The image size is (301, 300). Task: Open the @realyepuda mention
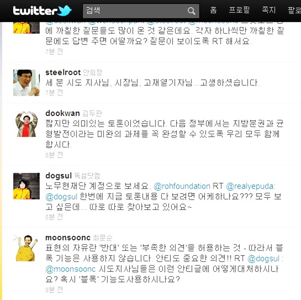tap(250, 186)
